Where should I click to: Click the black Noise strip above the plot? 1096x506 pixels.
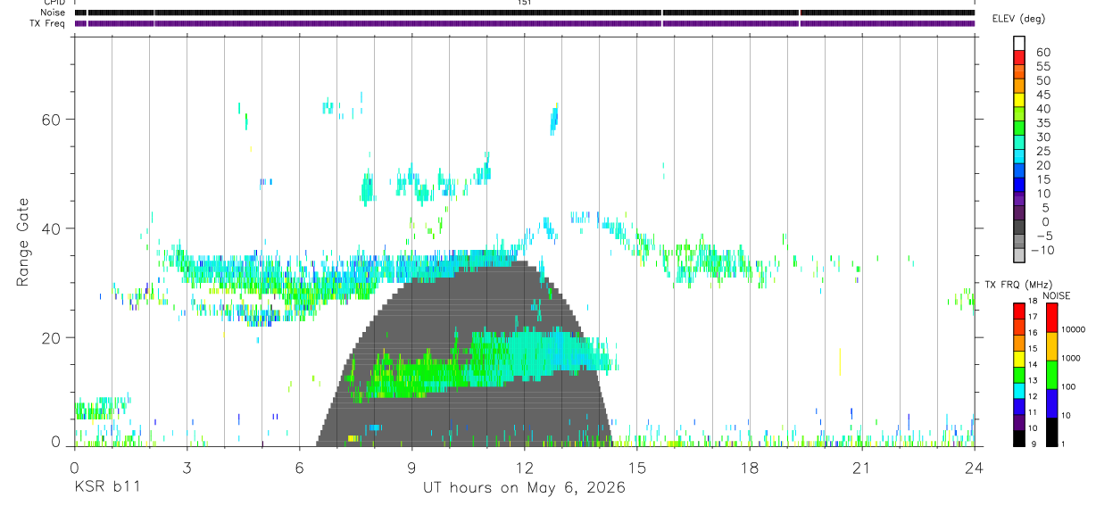click(525, 12)
